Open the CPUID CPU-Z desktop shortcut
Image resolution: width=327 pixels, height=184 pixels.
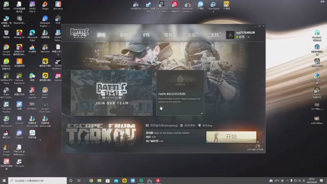click(32, 7)
